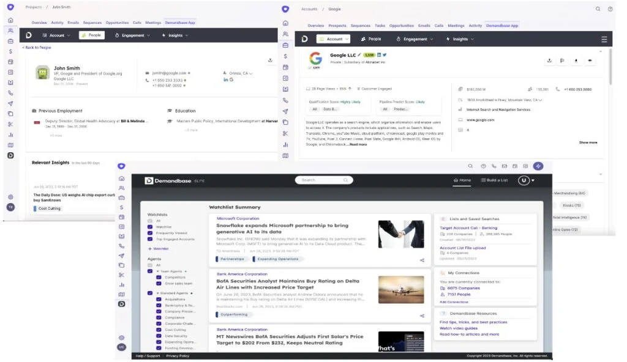Uncheck Competitors agent
The width and height of the screenshot is (627, 362).
coord(159,277)
